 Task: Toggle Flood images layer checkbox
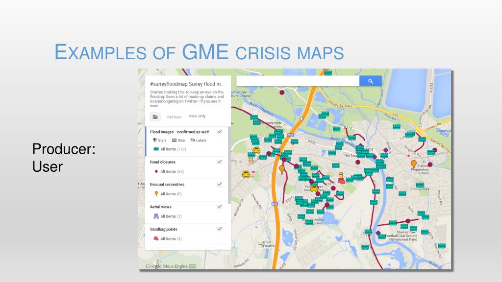tap(220, 132)
